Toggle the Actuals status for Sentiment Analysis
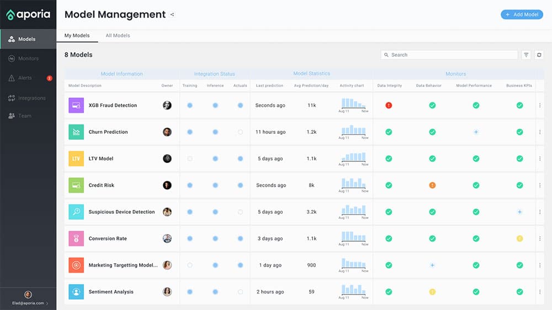The height and width of the screenshot is (310, 552). [x=240, y=292]
